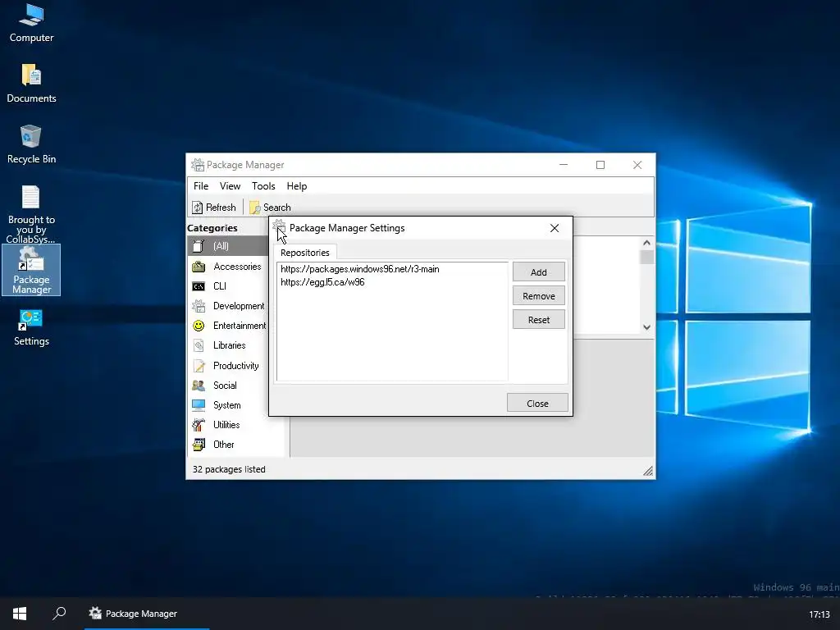
Task: Select the Productivity category icon
Action: [x=199, y=365]
